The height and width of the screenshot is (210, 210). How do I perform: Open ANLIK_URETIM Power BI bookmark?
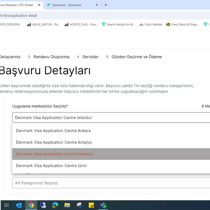pos(43,25)
